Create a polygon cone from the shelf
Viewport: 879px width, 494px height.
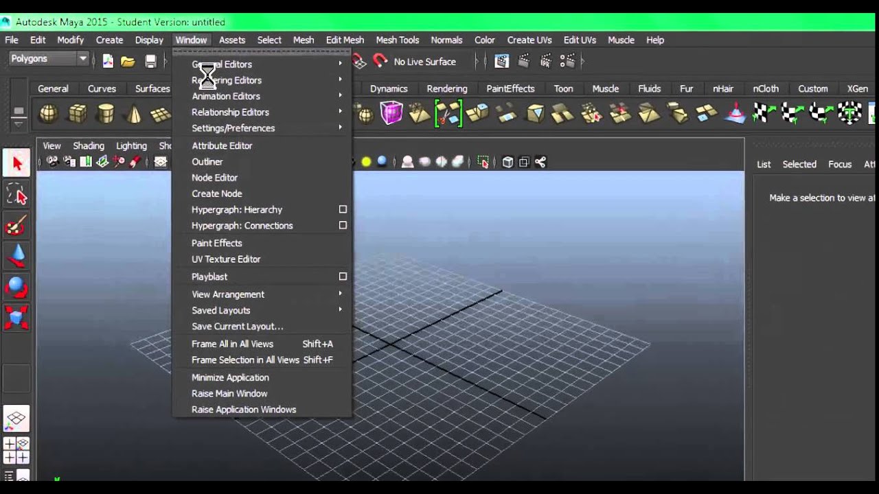pos(134,113)
